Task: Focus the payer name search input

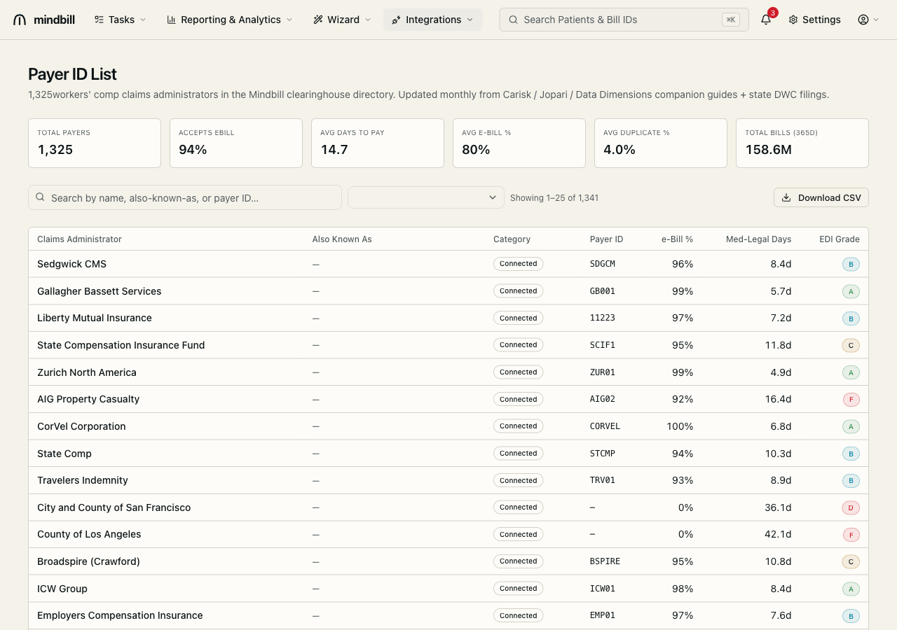Action: [185, 197]
